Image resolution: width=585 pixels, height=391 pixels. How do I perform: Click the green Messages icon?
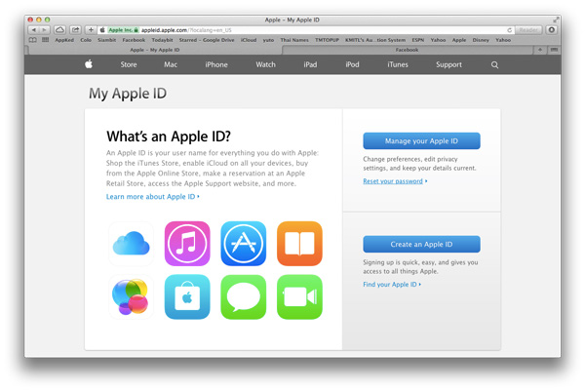click(x=243, y=296)
